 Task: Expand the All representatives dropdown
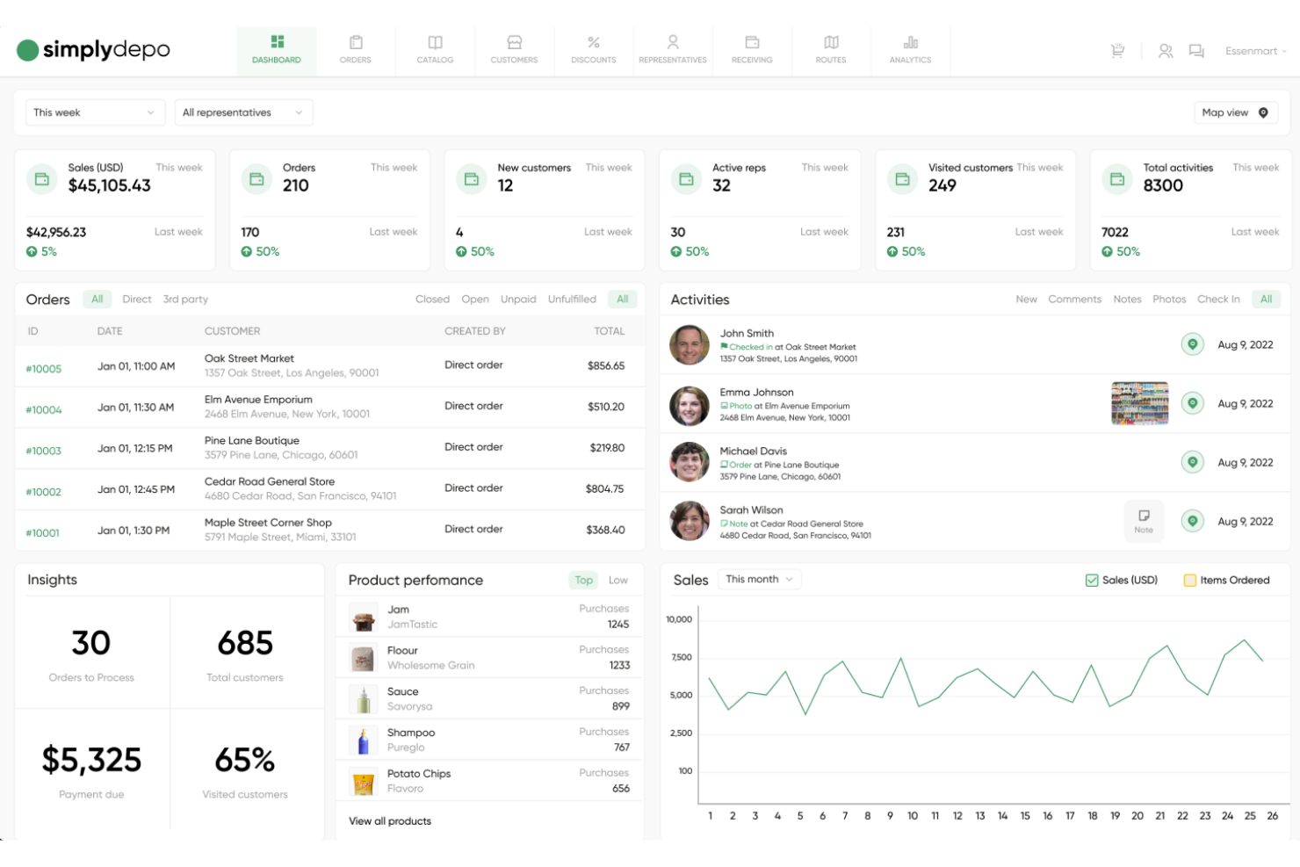pyautogui.click(x=242, y=112)
